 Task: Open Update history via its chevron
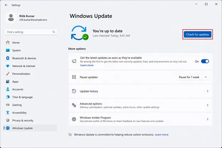pyautogui.click(x=207, y=91)
